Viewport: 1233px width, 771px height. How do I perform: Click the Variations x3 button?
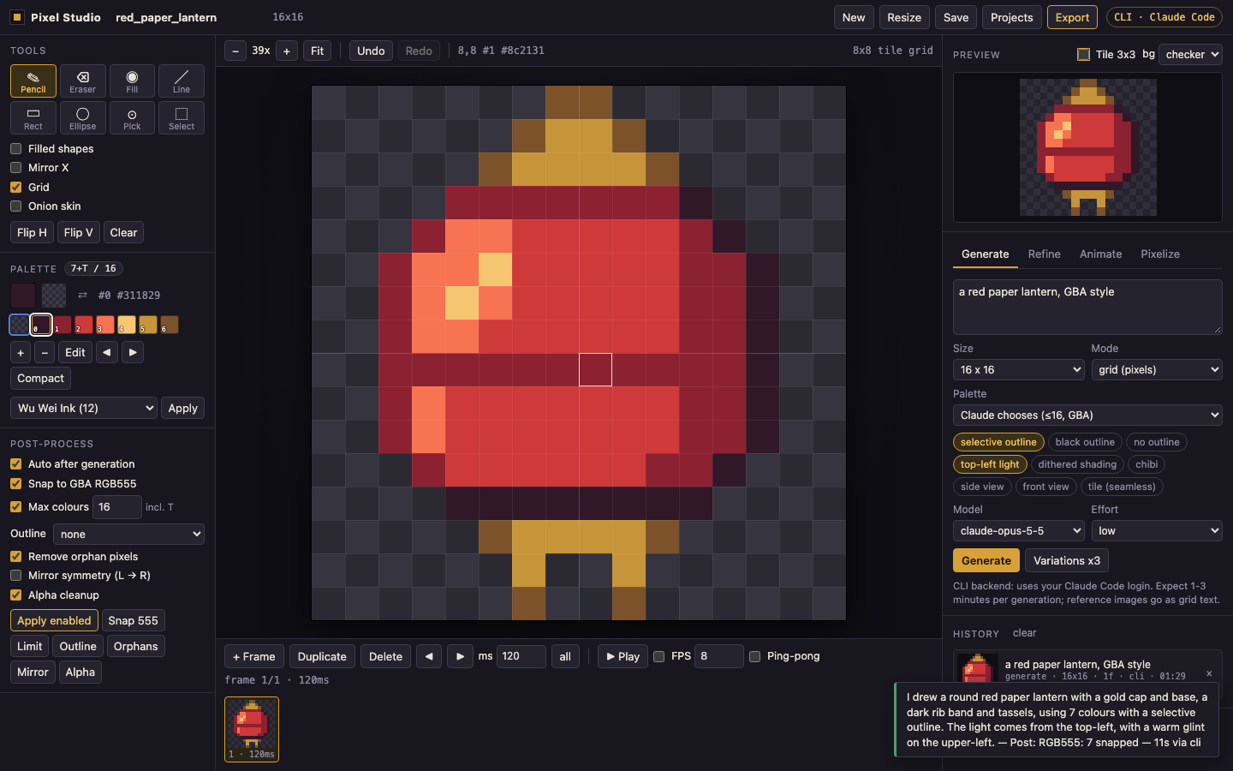point(1067,560)
